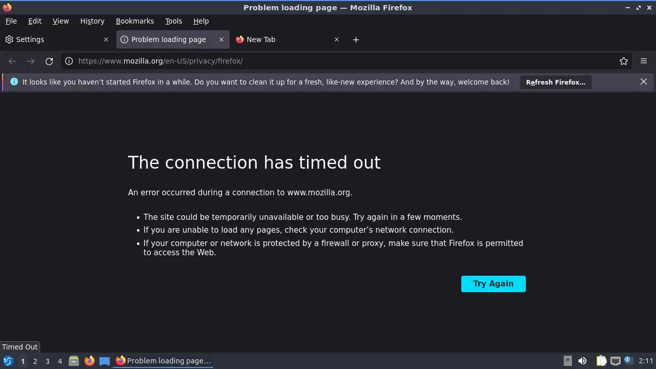Image resolution: width=656 pixels, height=369 pixels.
Task: Open the History menu
Action: click(92, 21)
